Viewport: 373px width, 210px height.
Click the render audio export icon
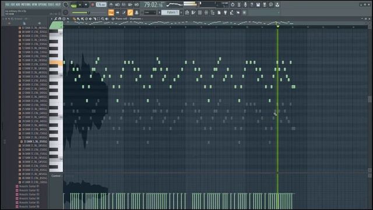264,5
